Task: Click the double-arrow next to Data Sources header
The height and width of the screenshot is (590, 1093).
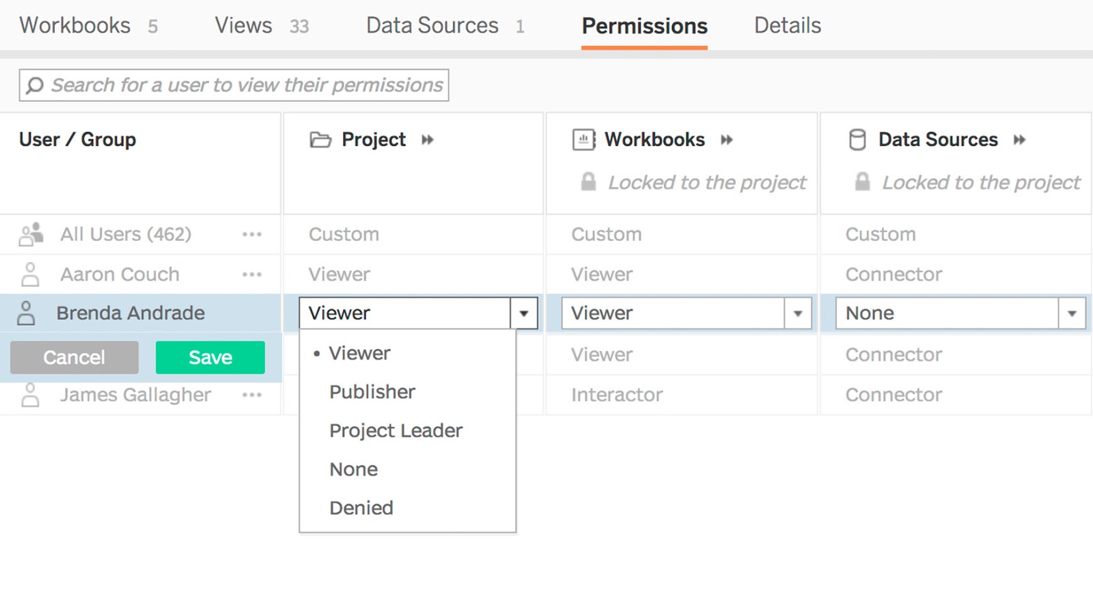Action: pos(1019,139)
